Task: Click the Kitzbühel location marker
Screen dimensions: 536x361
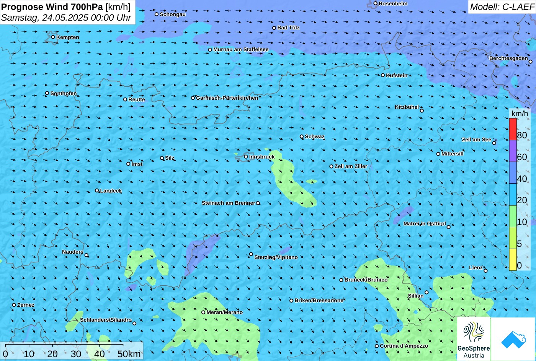Action: pyautogui.click(x=422, y=111)
